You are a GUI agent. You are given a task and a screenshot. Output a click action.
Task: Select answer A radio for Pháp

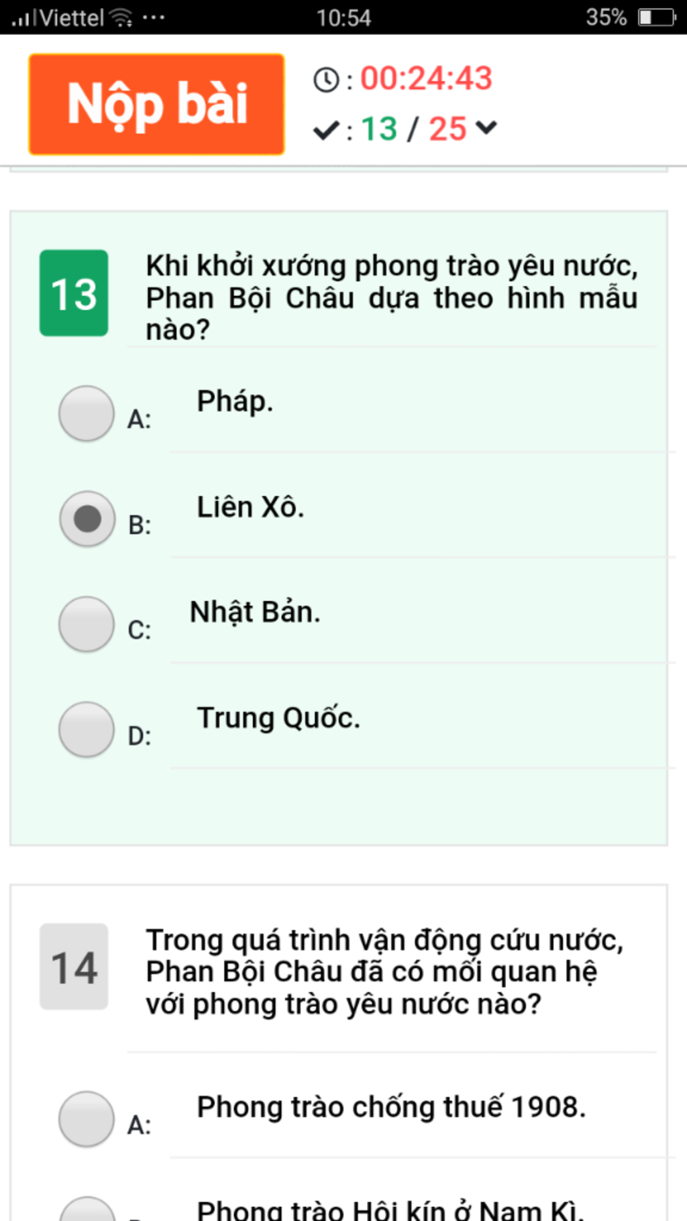87,413
